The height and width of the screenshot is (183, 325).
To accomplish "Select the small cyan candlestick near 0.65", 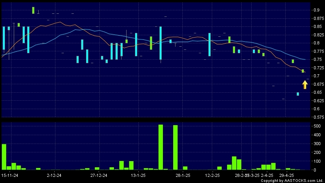I will coord(298,94).
